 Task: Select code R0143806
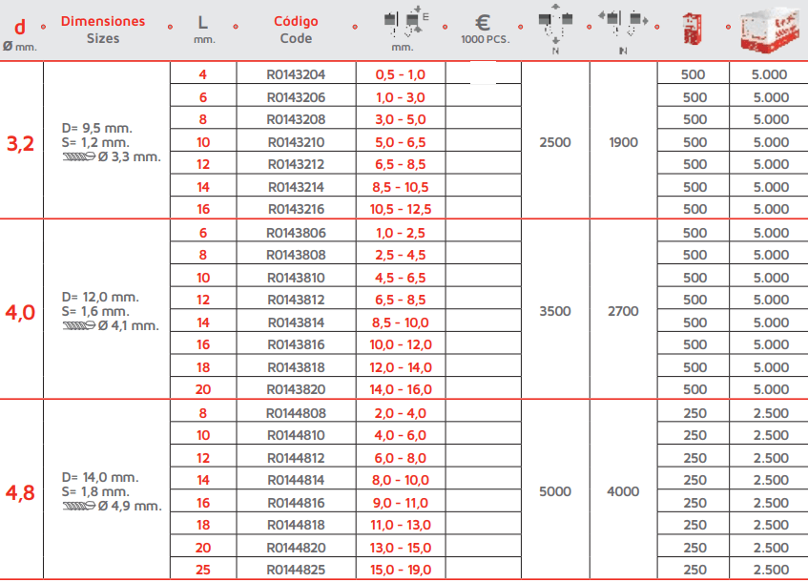click(296, 233)
